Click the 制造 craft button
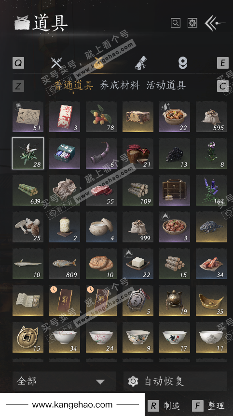 pyautogui.click(x=164, y=406)
